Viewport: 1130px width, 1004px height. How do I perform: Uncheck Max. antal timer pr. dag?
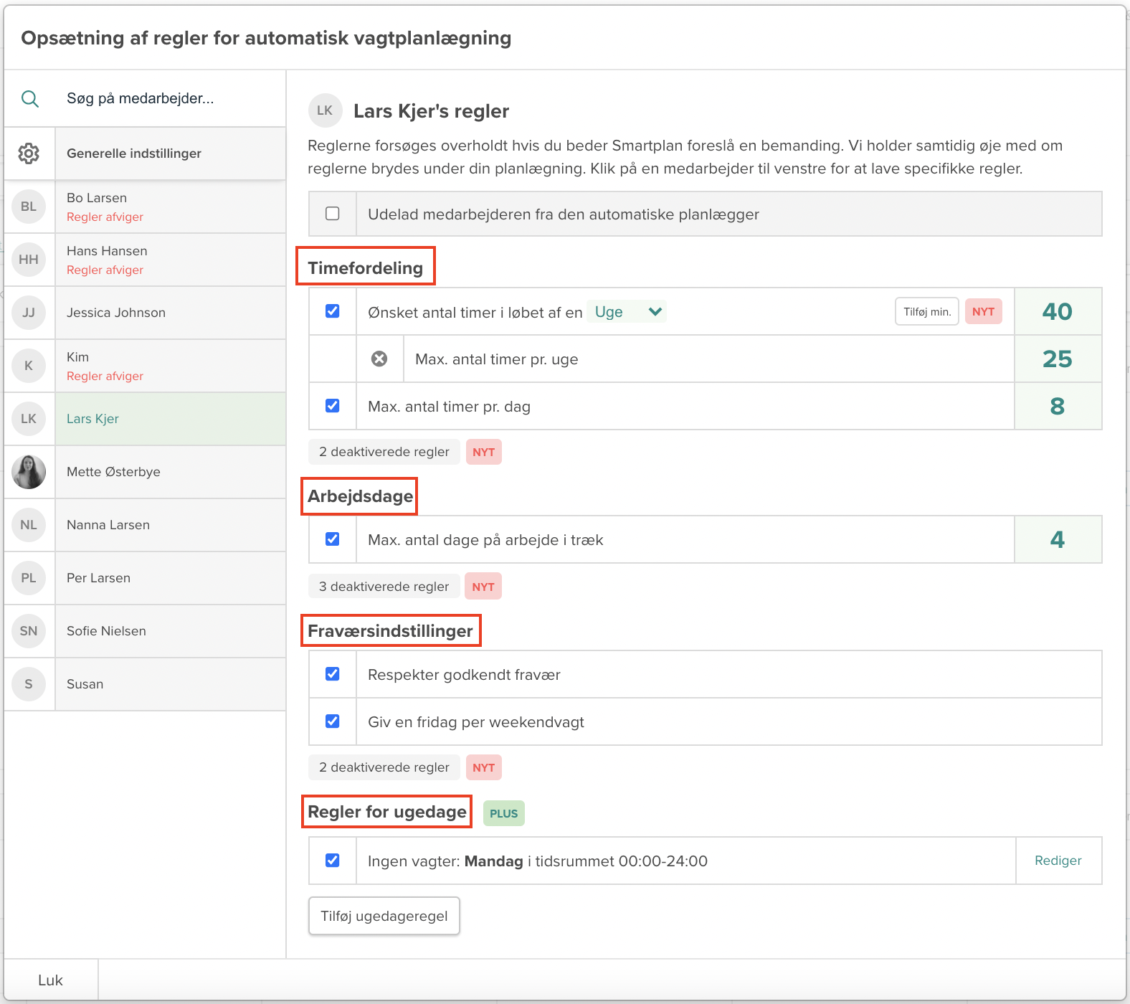coord(333,406)
